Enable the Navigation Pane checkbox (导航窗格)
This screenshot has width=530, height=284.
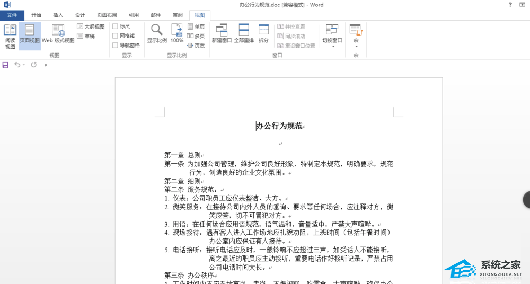tap(115, 46)
